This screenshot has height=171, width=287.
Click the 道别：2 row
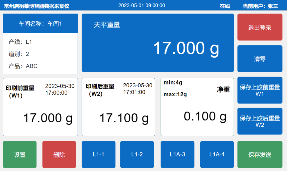pyautogui.click(x=19, y=54)
